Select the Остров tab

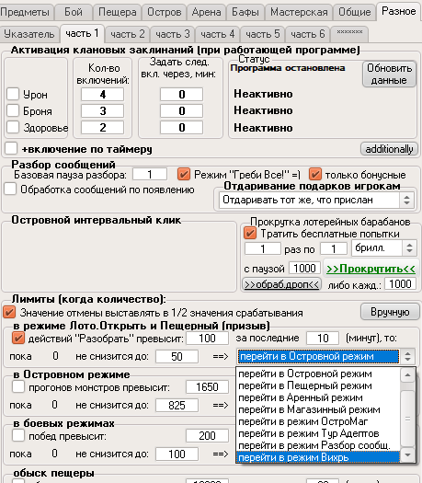click(x=164, y=12)
